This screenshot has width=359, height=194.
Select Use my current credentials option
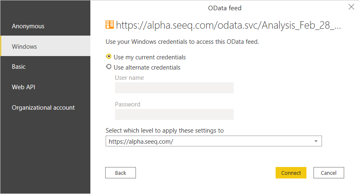[x=109, y=57]
